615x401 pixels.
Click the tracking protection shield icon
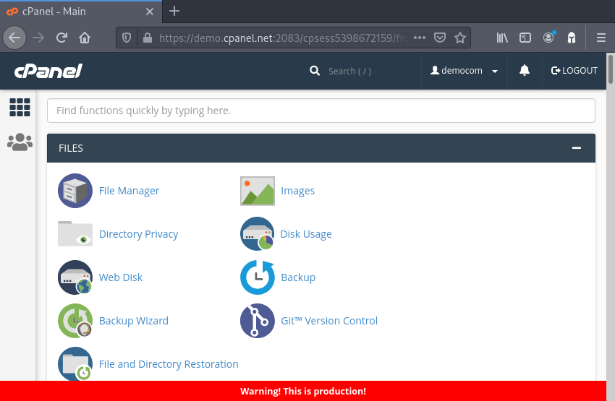[127, 38]
